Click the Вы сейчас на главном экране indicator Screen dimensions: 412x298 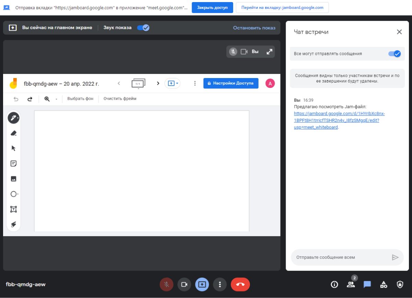click(x=57, y=27)
